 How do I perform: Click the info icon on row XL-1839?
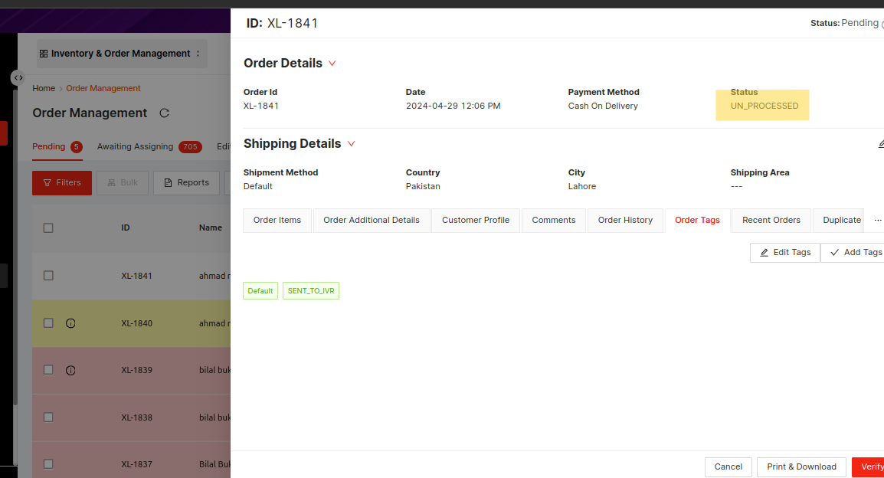click(70, 370)
